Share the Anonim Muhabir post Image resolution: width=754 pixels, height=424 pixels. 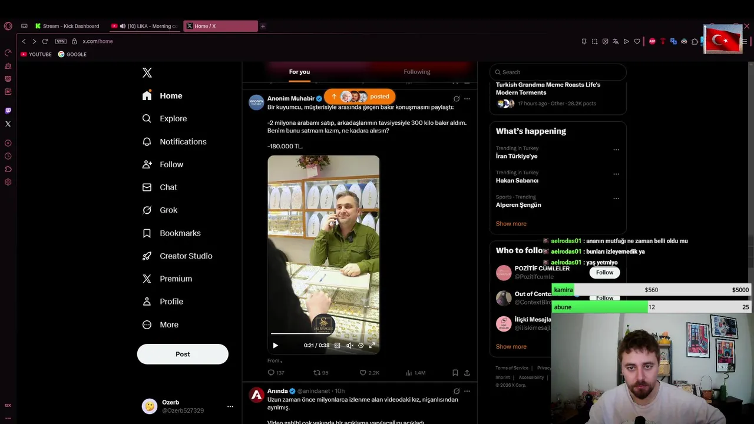(x=467, y=373)
